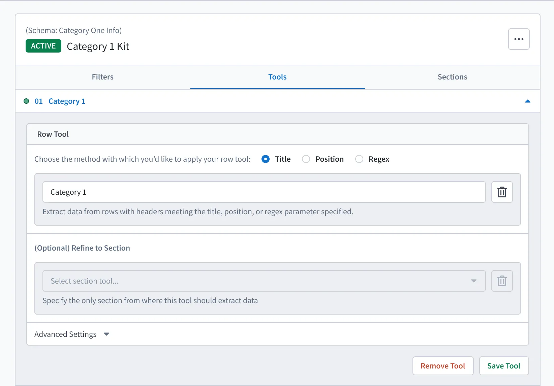Click the Schema: Category One Info text

point(74,30)
